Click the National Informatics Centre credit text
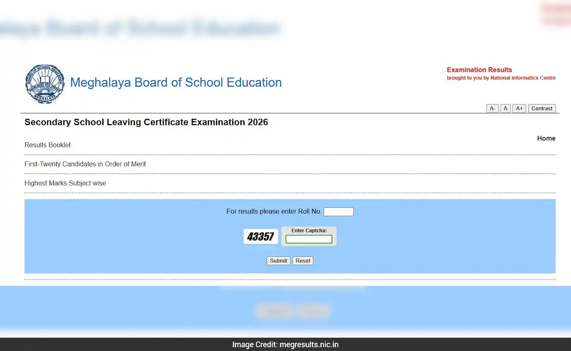Image resolution: width=571 pixels, height=351 pixels. [501, 78]
